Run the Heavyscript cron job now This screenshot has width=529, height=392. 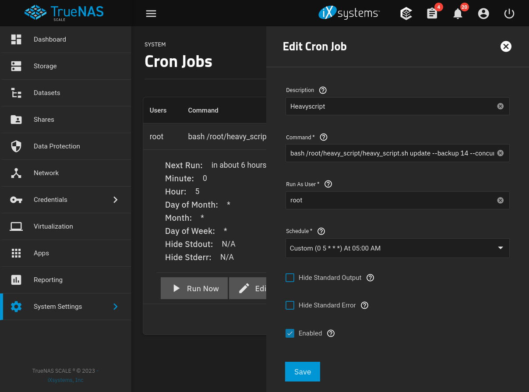pos(194,288)
